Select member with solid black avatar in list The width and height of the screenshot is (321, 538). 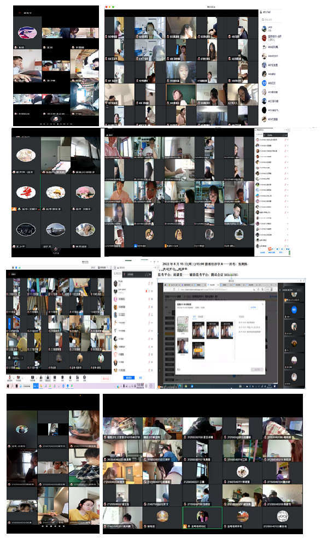point(264,110)
